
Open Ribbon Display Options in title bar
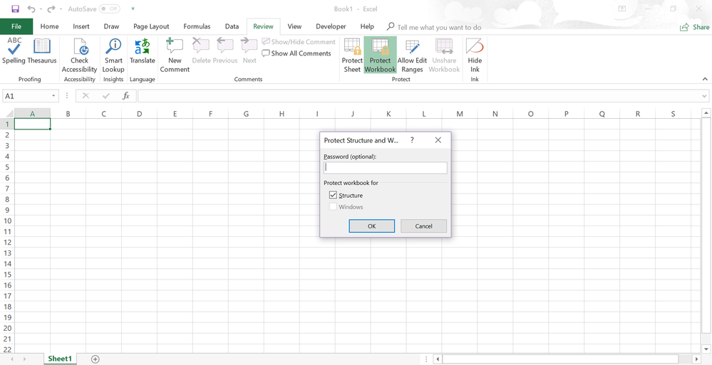coord(621,9)
